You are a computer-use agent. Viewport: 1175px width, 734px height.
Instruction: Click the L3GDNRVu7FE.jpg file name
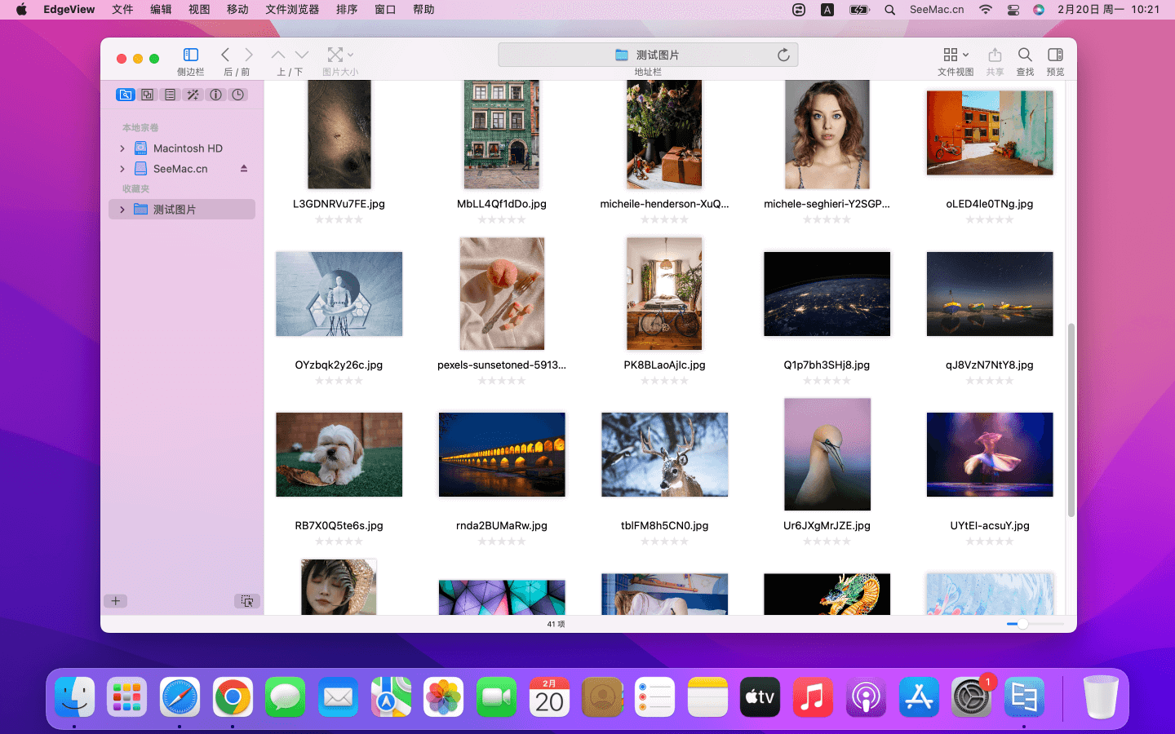click(339, 204)
